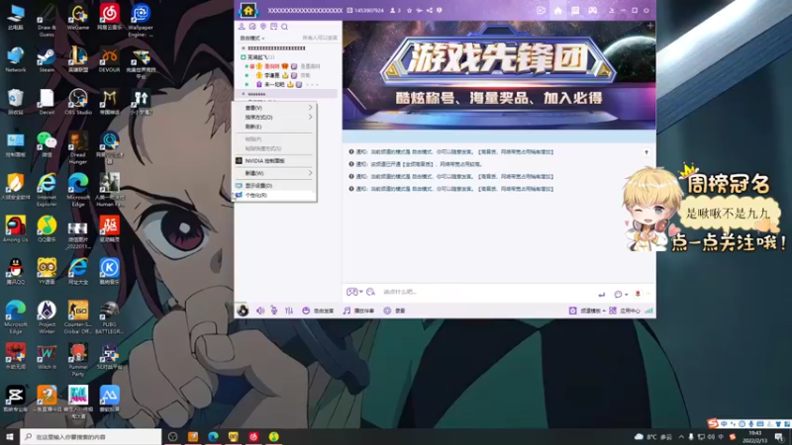Click the taskbar clock showing 19:43
This screenshot has height=445, width=792.
coord(755,436)
